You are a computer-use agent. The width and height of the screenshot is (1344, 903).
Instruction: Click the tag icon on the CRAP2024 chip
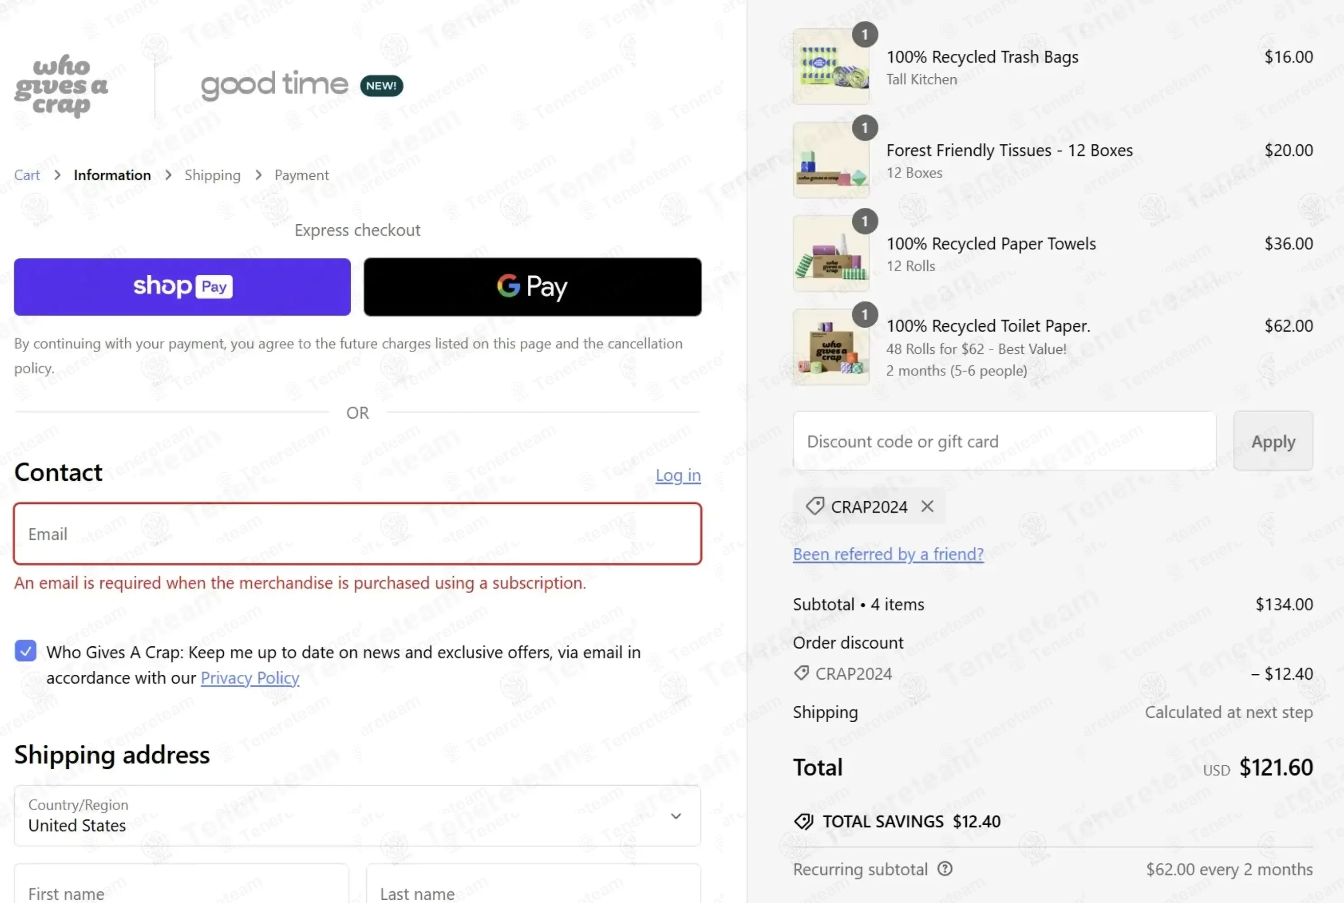(x=815, y=506)
